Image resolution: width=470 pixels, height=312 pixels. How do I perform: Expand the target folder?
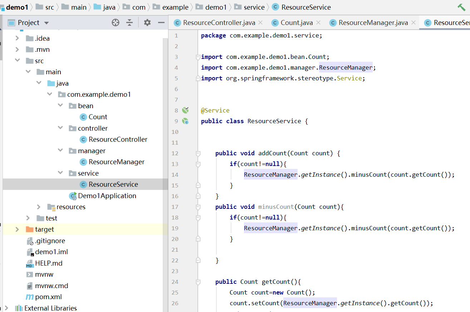point(17,229)
